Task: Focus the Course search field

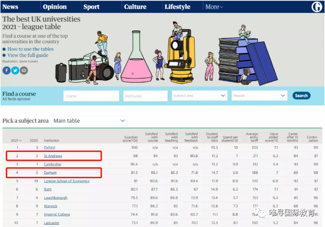Action: (91, 96)
